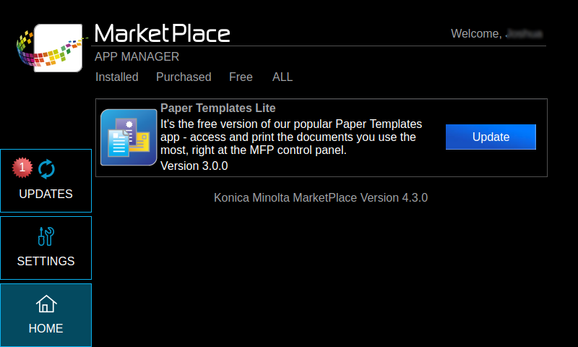Go to the HOME label in the sidebar
This screenshot has width=578, height=347.
(x=46, y=328)
